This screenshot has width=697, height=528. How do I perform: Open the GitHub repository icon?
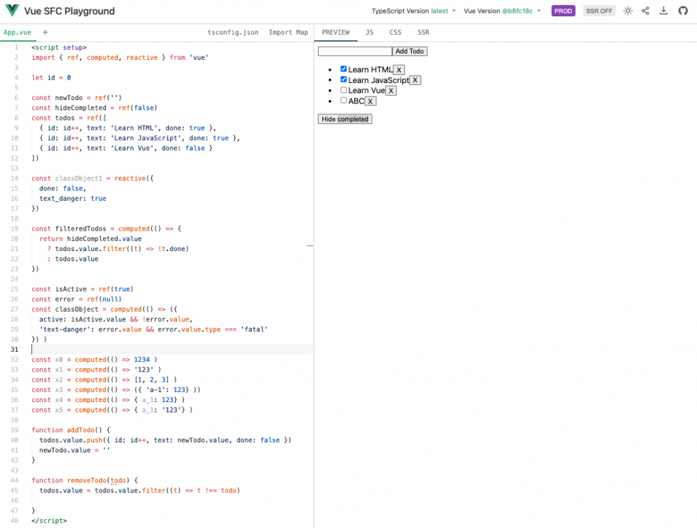click(683, 11)
